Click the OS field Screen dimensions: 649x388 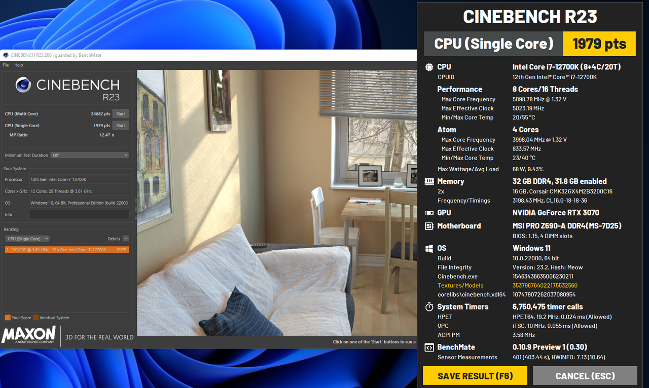click(x=79, y=203)
